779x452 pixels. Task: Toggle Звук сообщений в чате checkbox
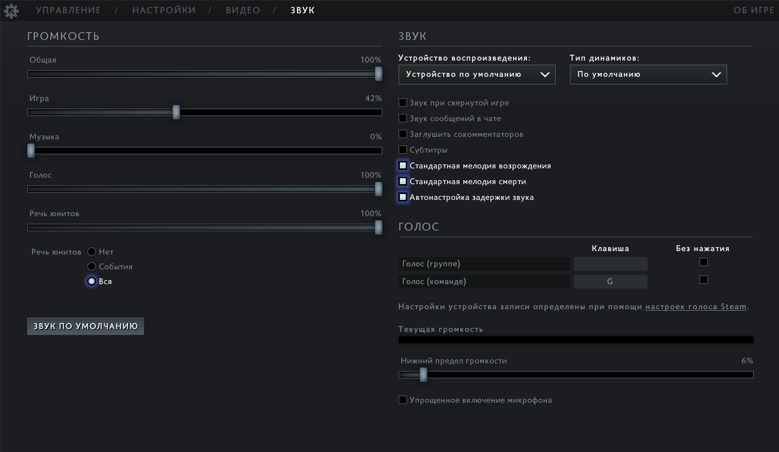403,118
